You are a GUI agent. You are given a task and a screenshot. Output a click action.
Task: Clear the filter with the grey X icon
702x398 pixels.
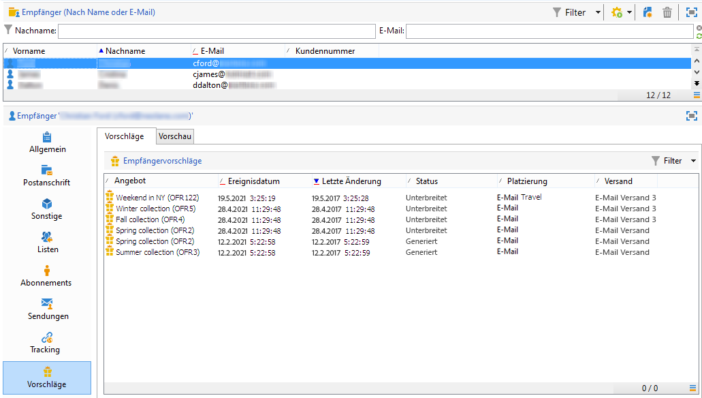click(x=699, y=28)
